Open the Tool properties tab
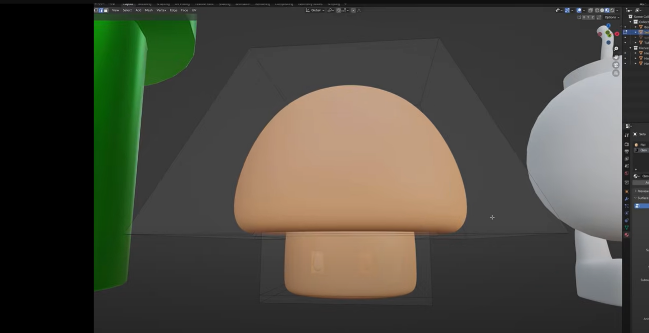Image resolution: width=649 pixels, height=333 pixels. [x=626, y=135]
